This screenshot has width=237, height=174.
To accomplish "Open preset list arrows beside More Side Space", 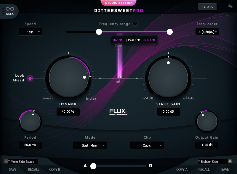I will tap(6, 161).
